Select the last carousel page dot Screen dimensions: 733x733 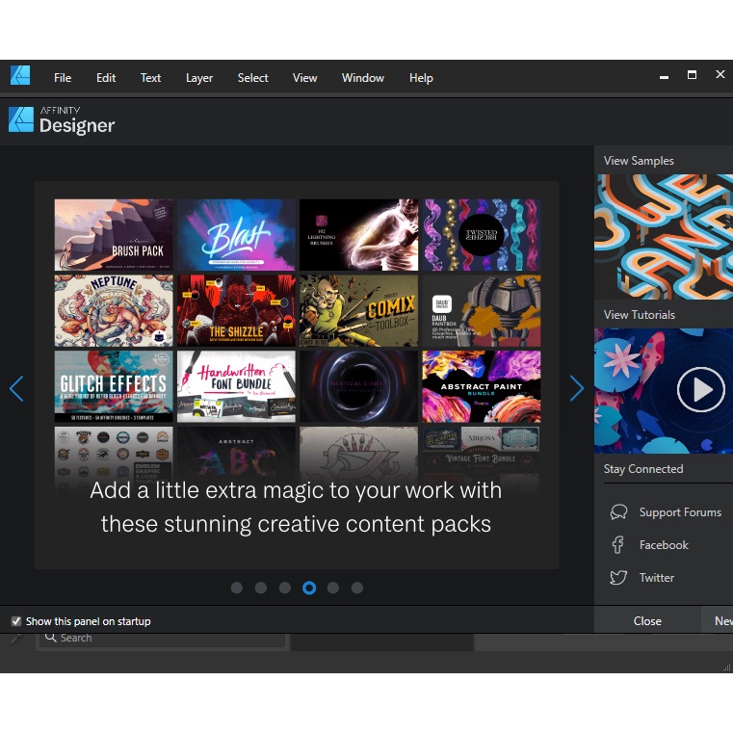coord(357,588)
